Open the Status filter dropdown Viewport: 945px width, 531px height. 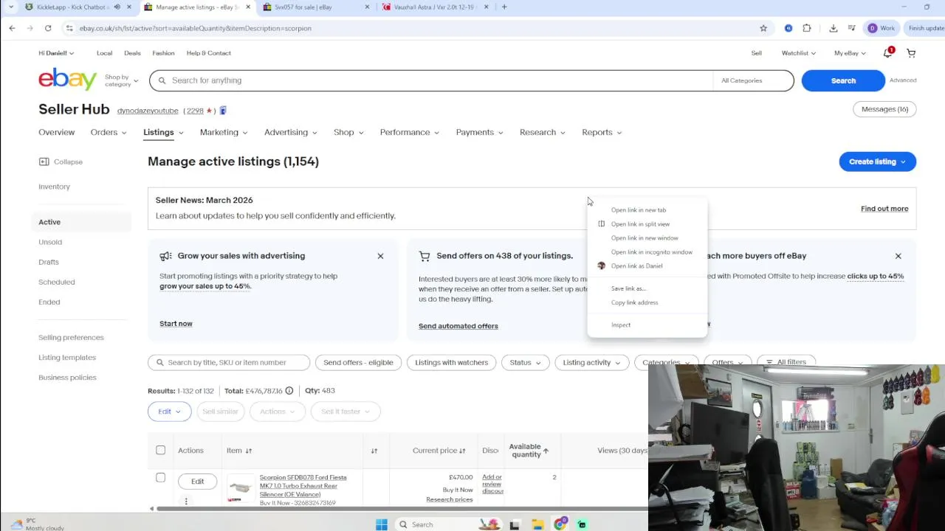pyautogui.click(x=525, y=362)
